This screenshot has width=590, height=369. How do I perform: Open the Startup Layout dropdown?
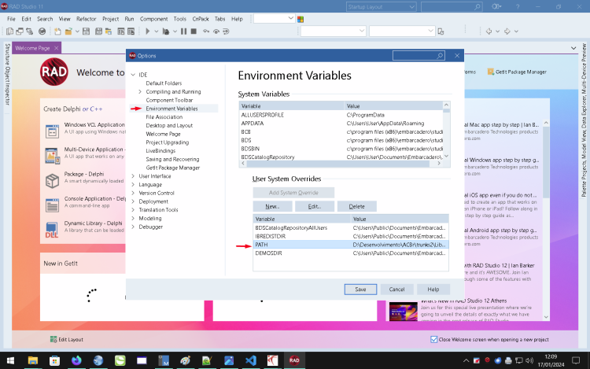381,7
